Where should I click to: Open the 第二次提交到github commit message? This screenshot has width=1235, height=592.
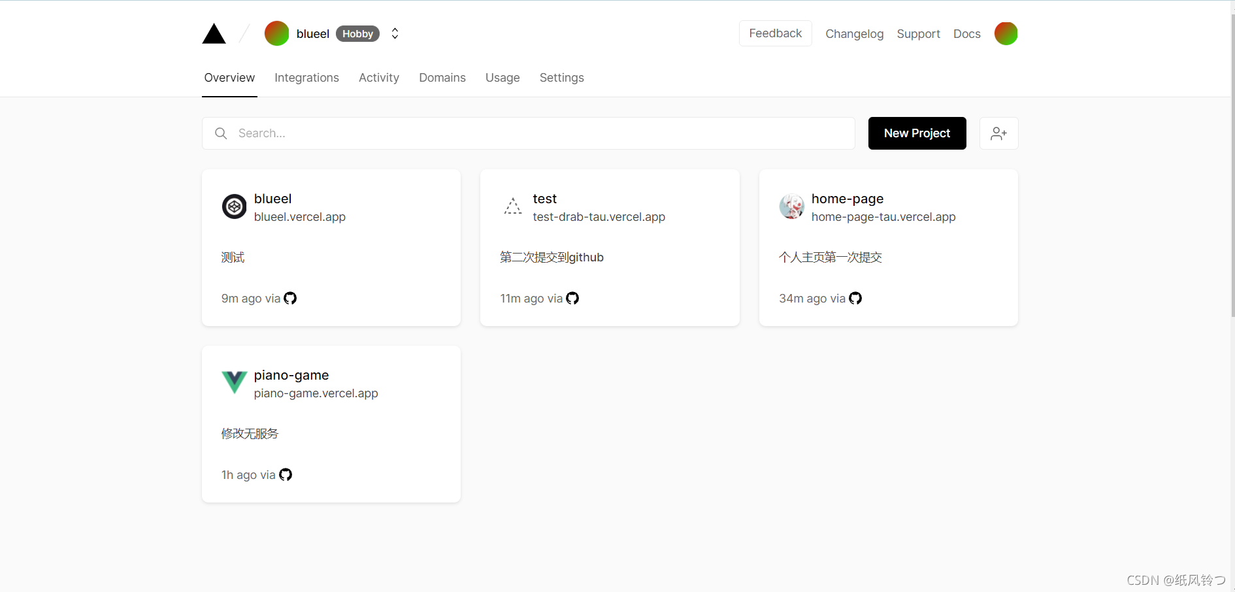[x=552, y=257]
